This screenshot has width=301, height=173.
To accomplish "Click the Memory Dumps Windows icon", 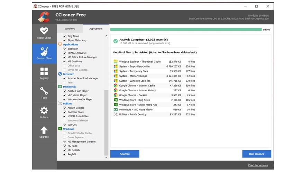I will 116,76.
